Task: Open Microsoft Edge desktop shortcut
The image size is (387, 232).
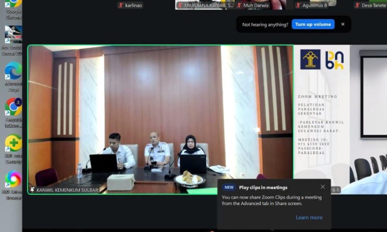Action: pyautogui.click(x=13, y=73)
